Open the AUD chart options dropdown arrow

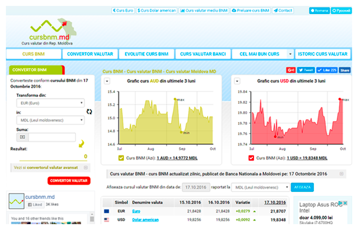click(107, 81)
